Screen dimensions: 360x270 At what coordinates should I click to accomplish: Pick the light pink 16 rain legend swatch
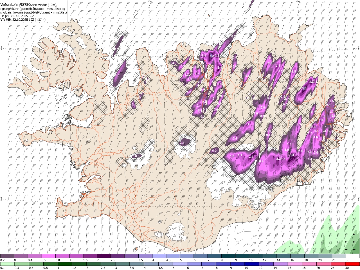[295, 264]
